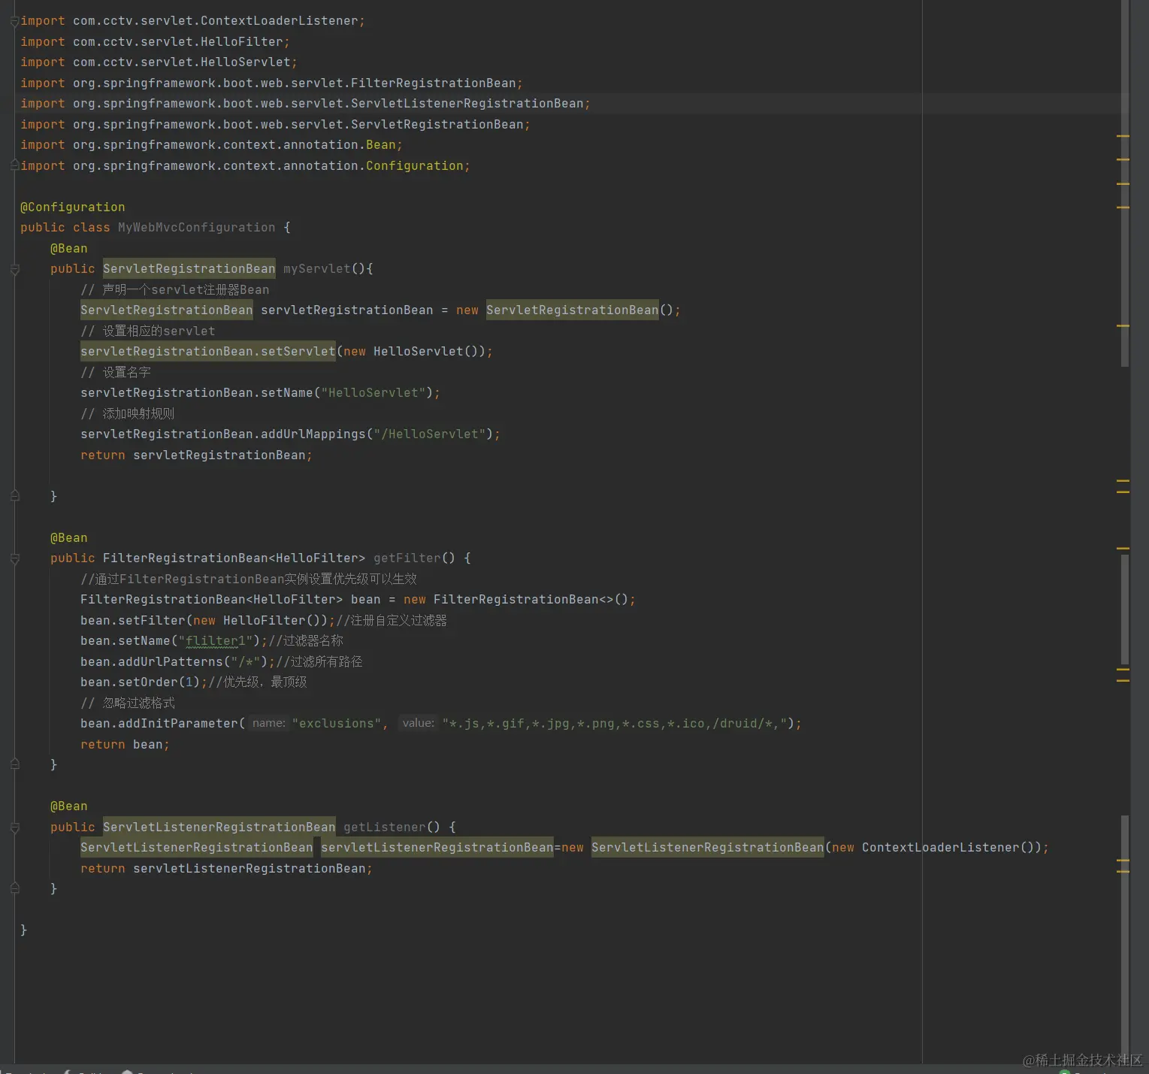Click the comment '// 添加映射规则'
Viewport: 1149px width, 1074px height.
128,413
